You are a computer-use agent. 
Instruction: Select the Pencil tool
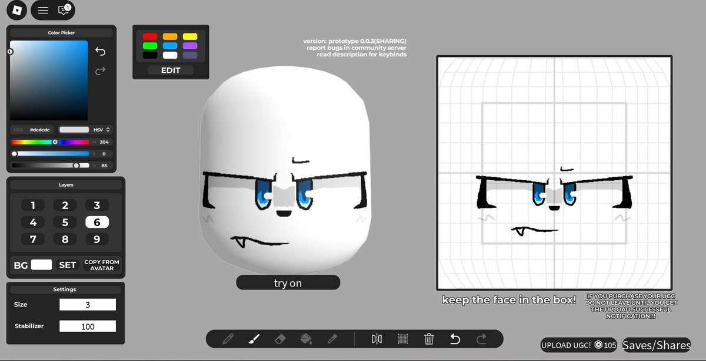click(228, 339)
